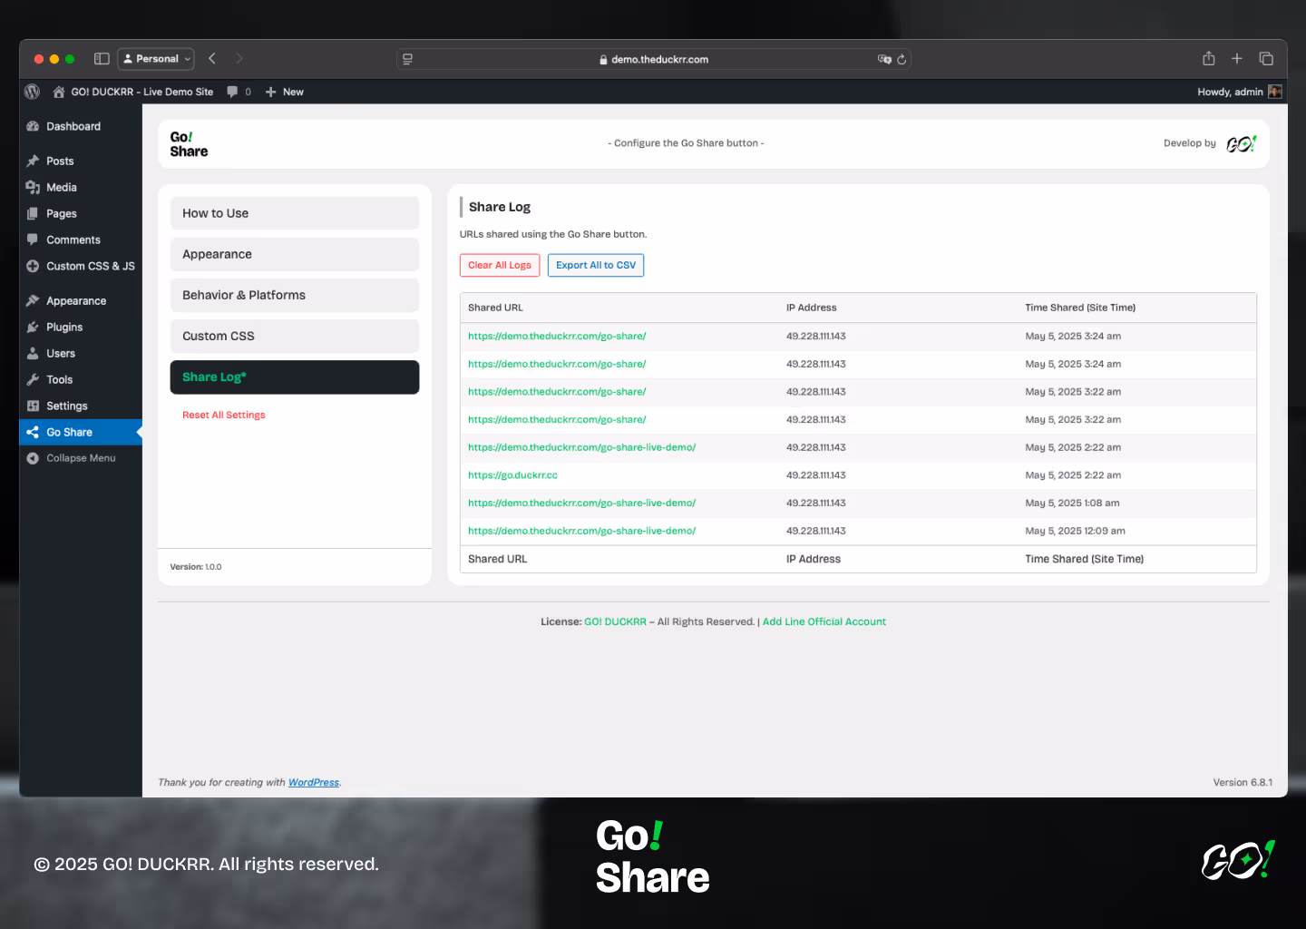Click the Clear All Logs button
Screen dimensions: 1306x929
(x=500, y=266)
